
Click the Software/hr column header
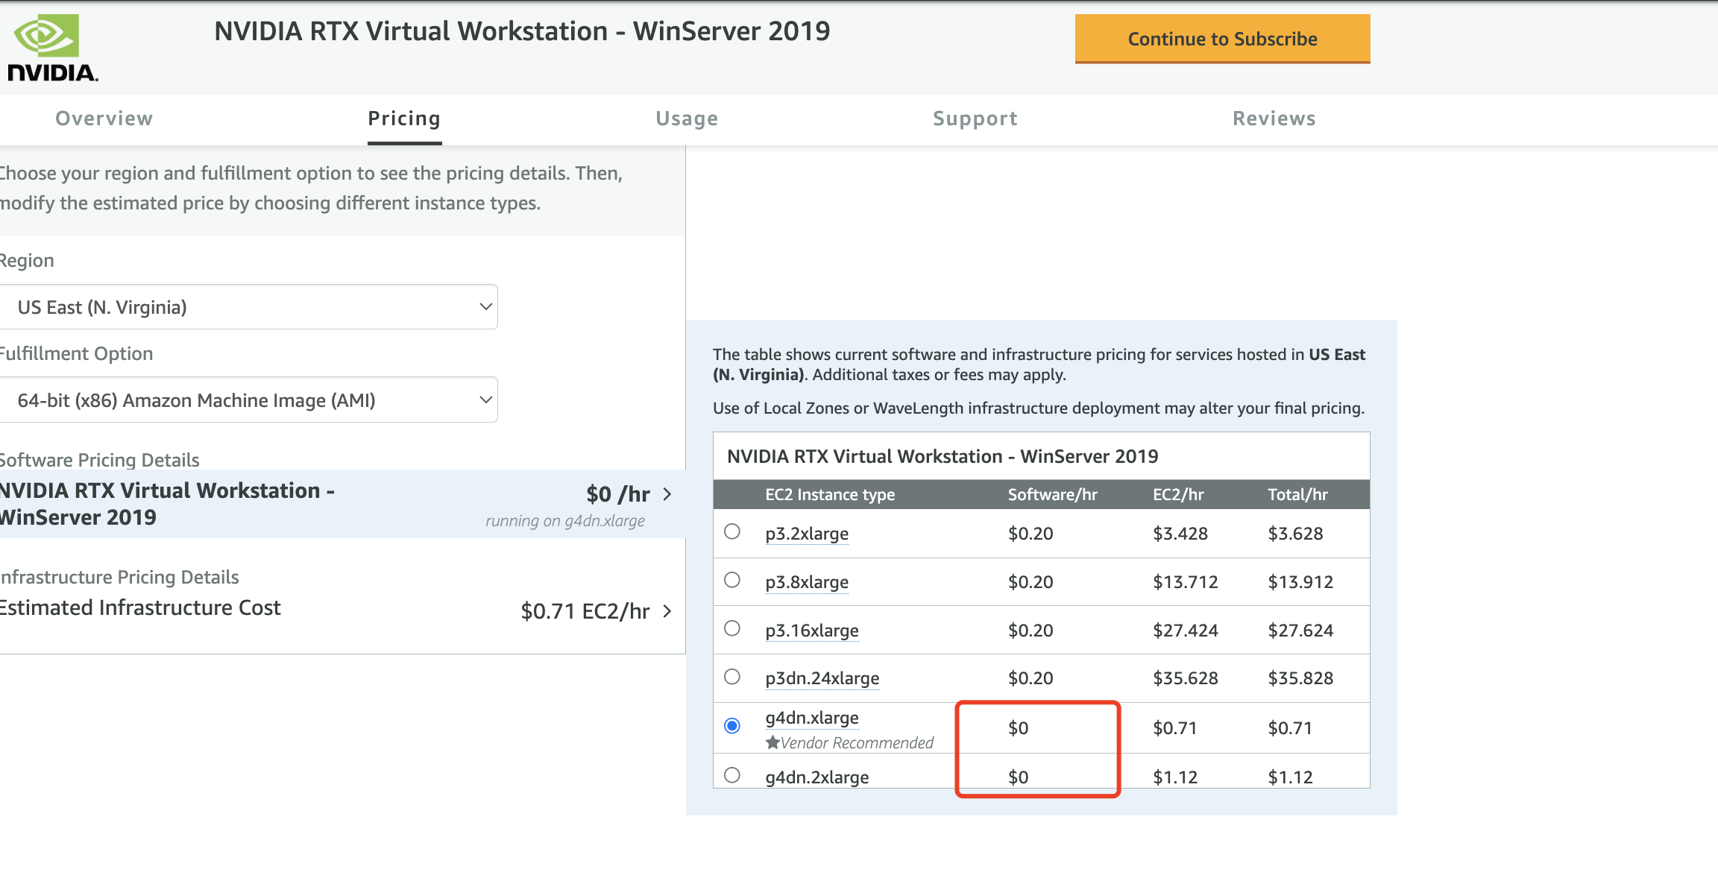(x=1053, y=495)
